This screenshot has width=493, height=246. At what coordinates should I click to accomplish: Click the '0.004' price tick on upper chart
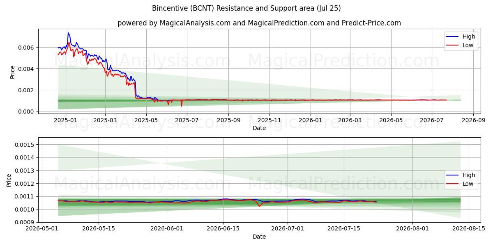point(27,69)
